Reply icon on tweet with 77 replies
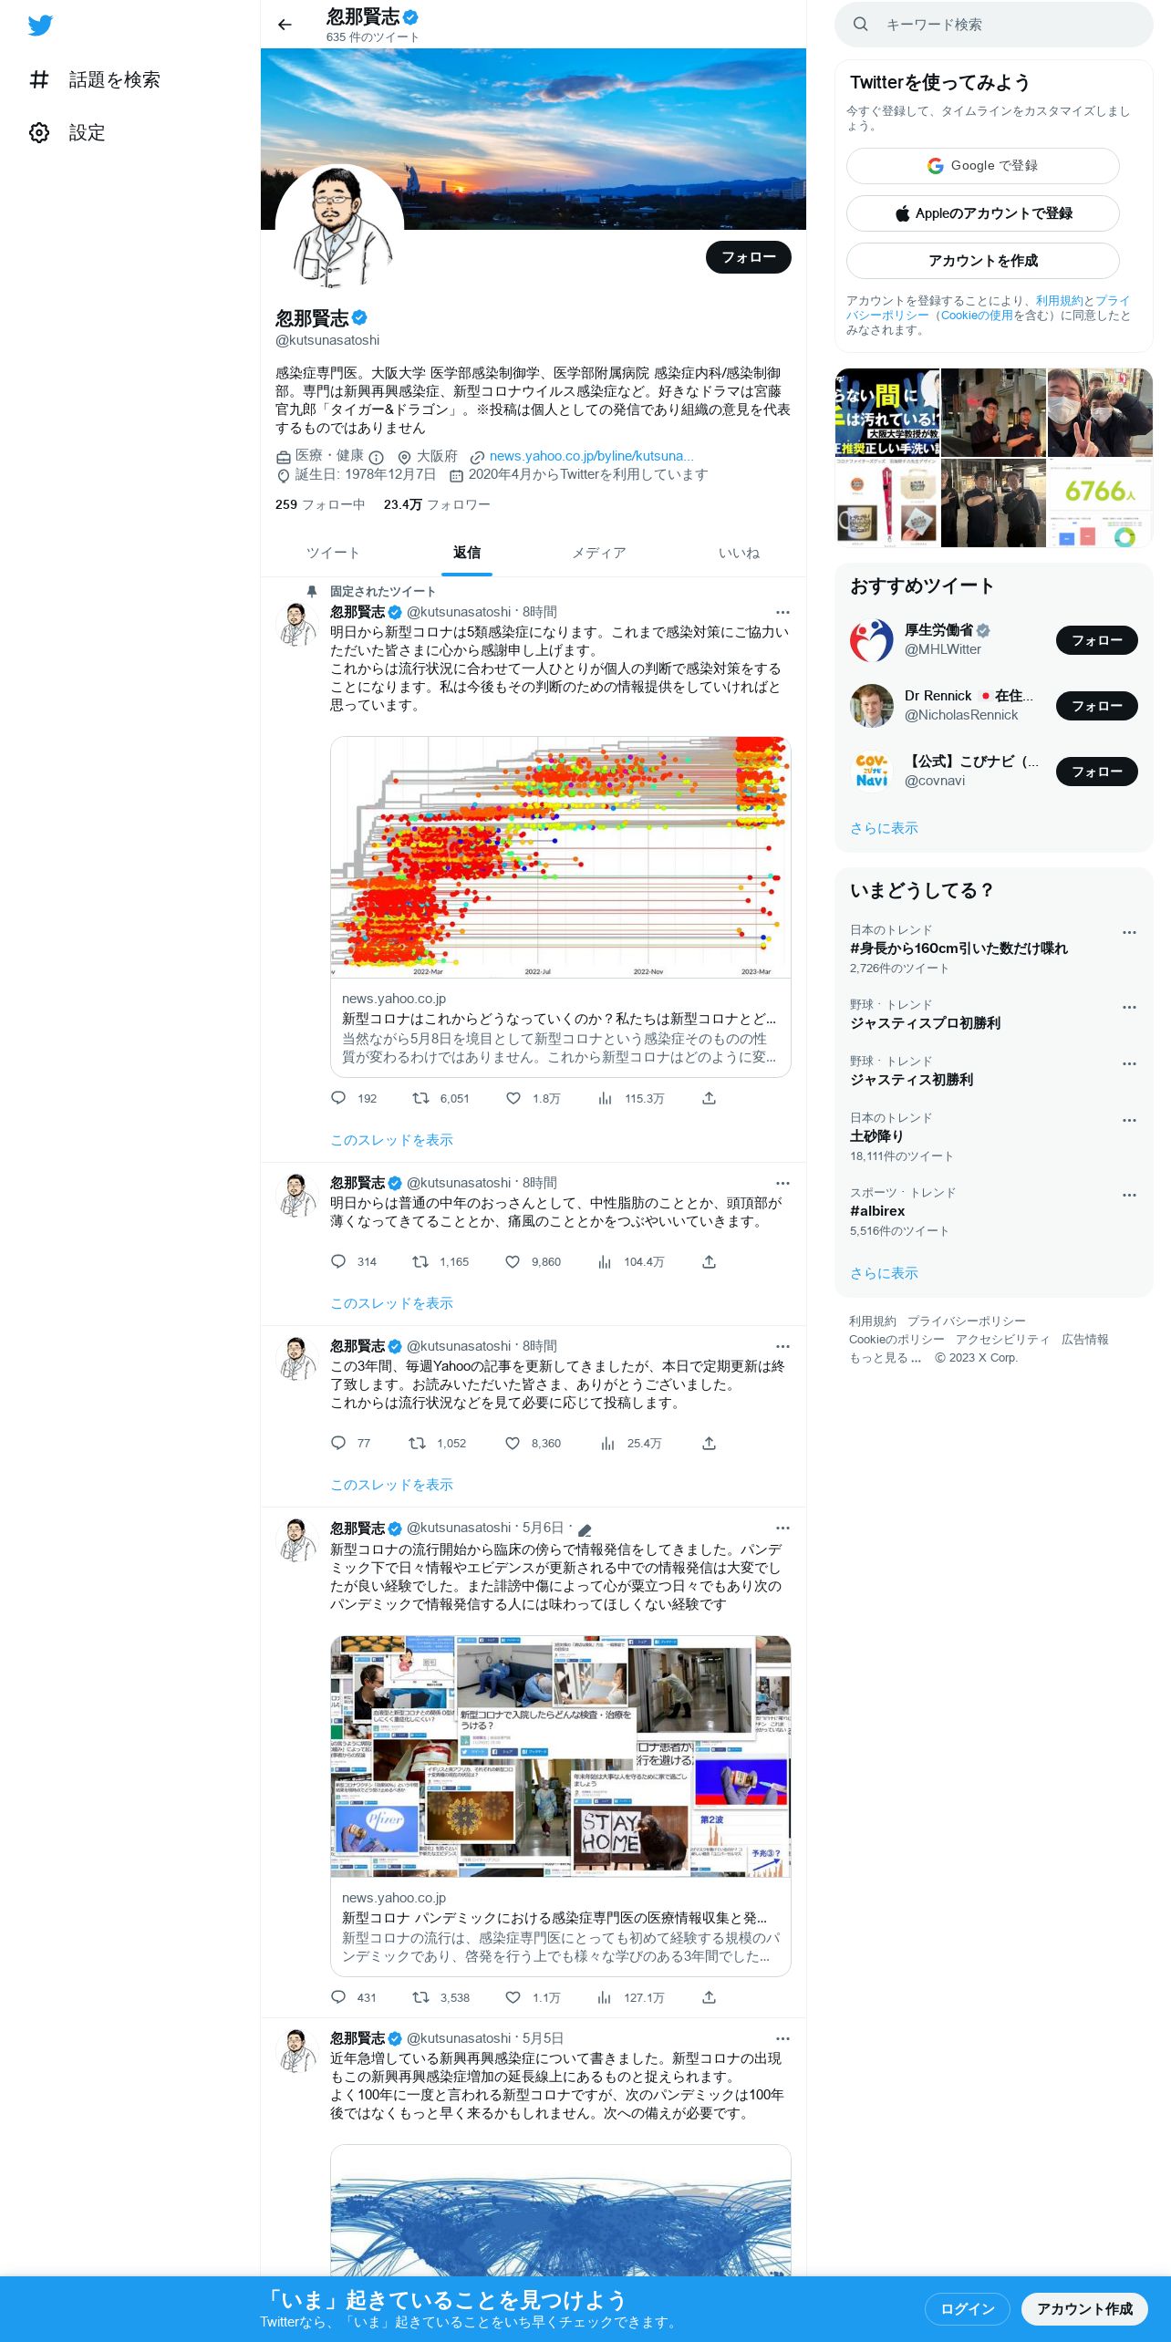The image size is (1171, 2342). click(x=338, y=1443)
